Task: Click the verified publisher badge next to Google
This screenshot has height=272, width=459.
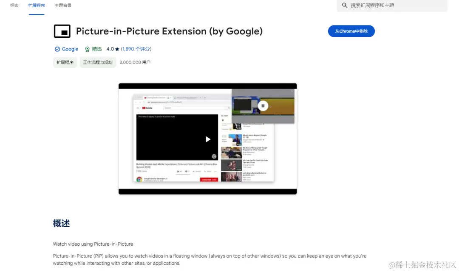Action: point(57,49)
